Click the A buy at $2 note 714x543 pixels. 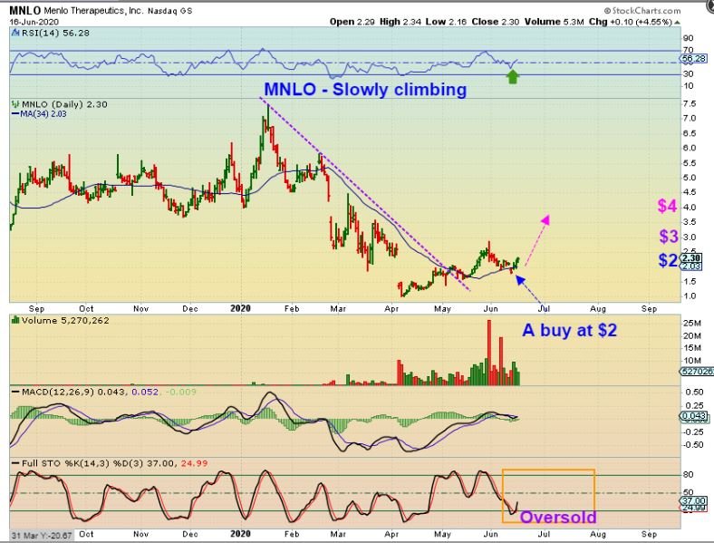(x=570, y=330)
